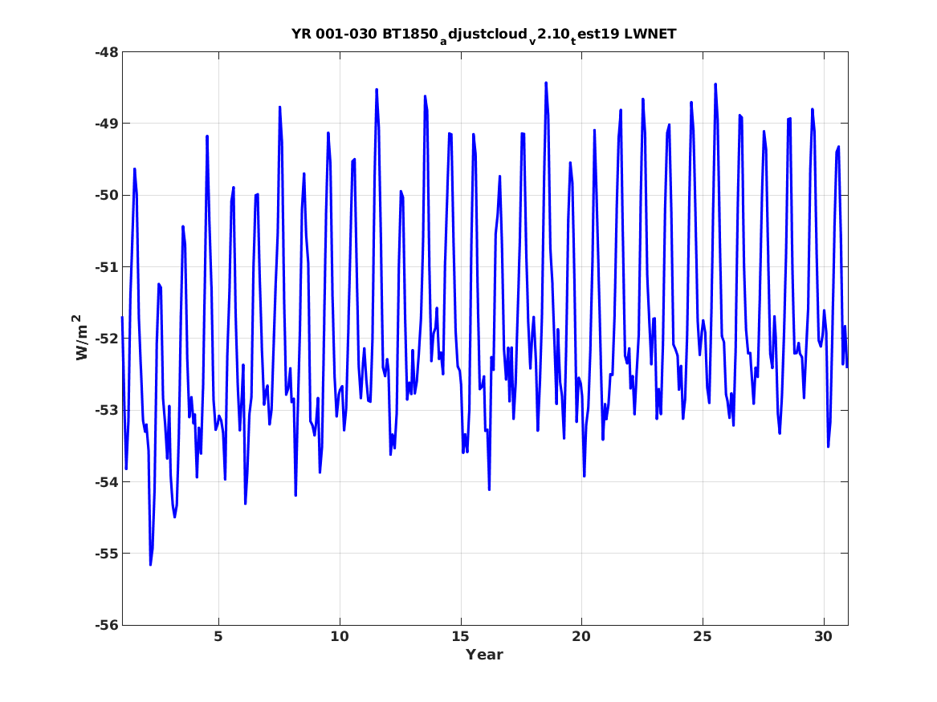Click the plot title text
937x702 pixels.
(484, 34)
